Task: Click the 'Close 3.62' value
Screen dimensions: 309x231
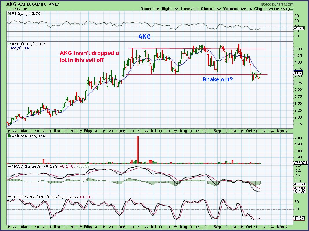Action: coord(211,9)
